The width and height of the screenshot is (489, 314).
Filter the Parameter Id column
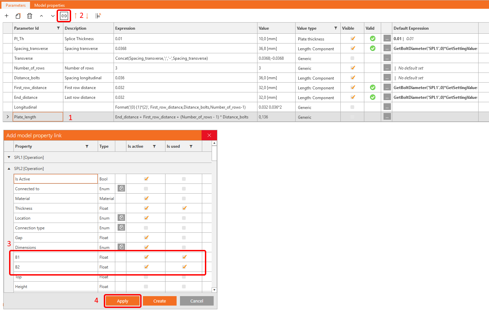pyautogui.click(x=58, y=28)
